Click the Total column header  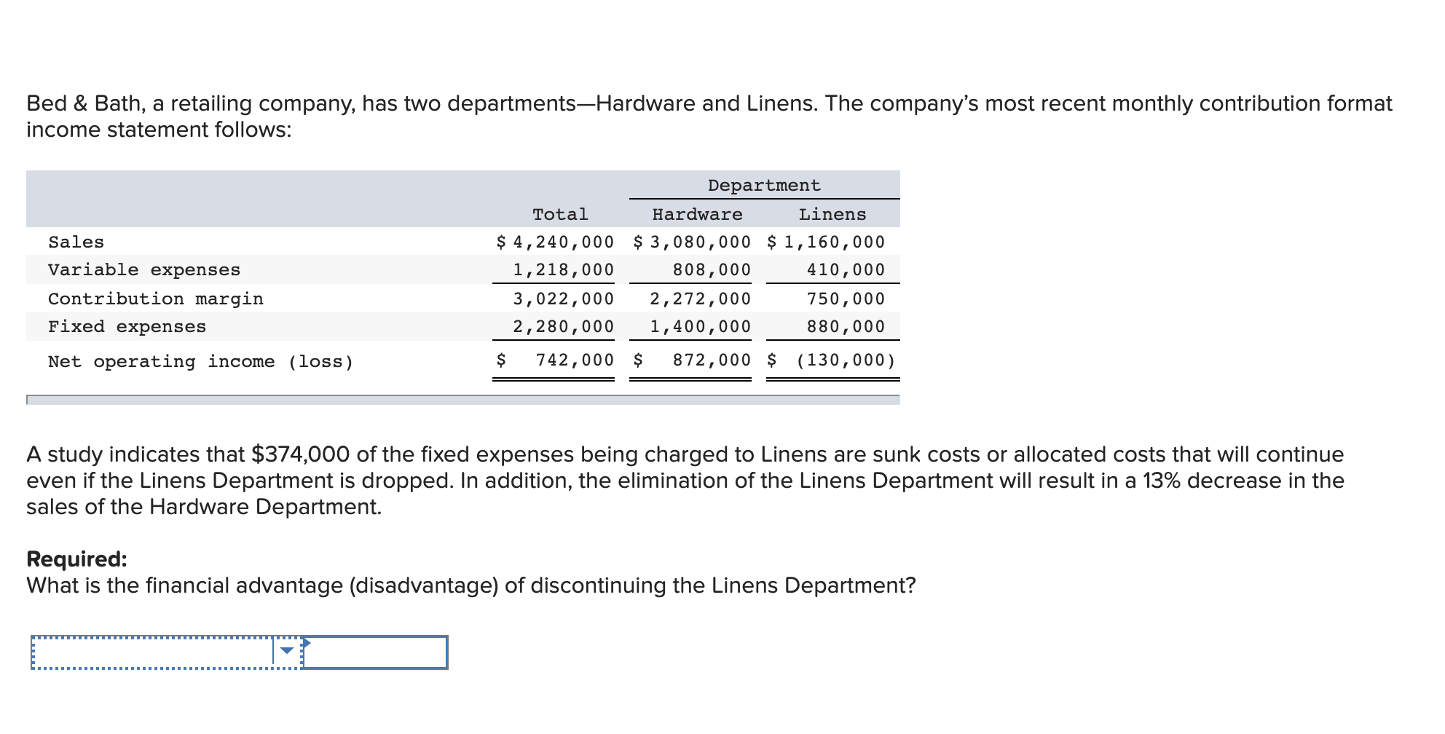(560, 215)
